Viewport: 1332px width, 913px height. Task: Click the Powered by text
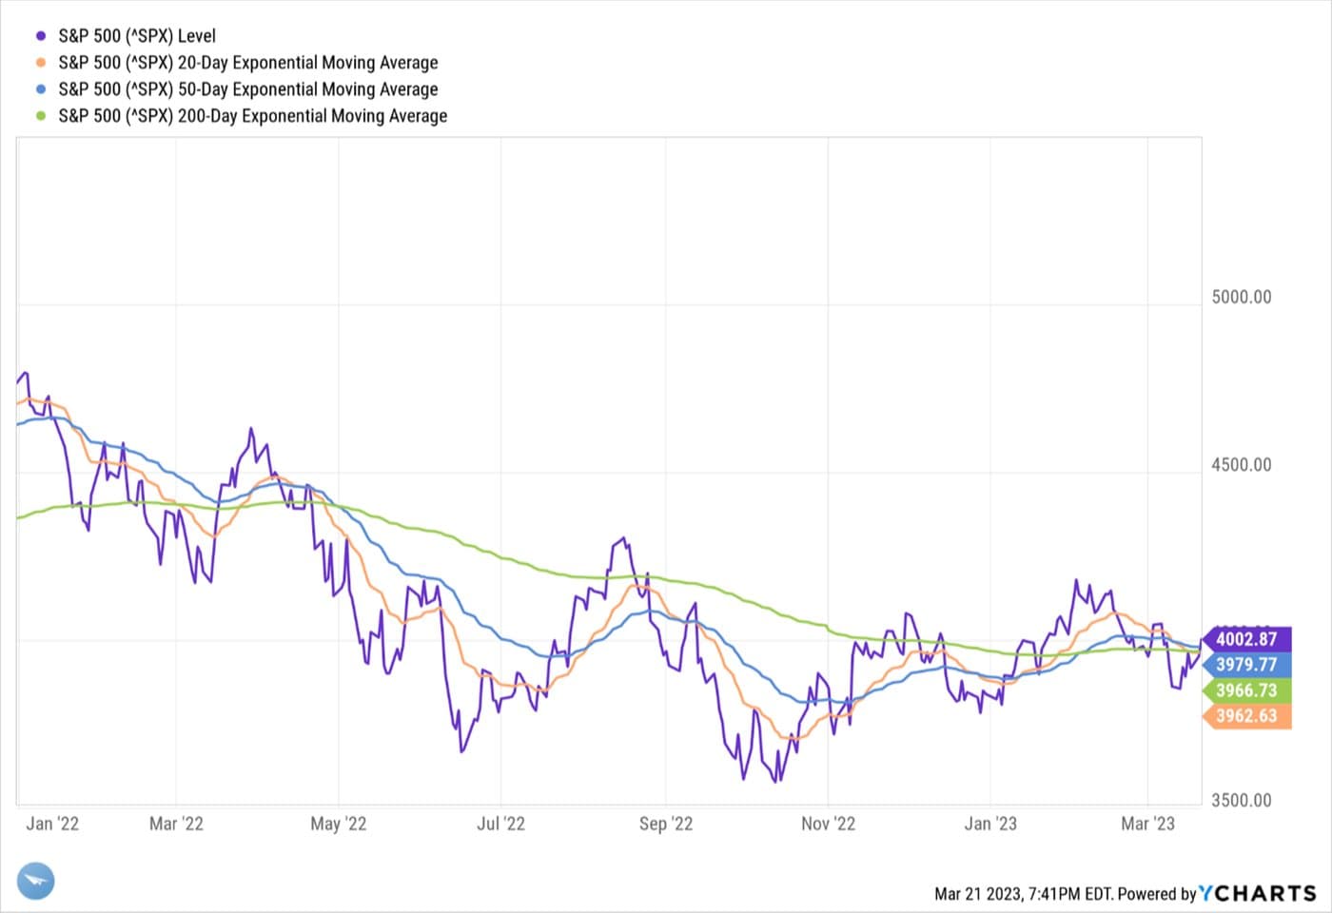click(1157, 894)
